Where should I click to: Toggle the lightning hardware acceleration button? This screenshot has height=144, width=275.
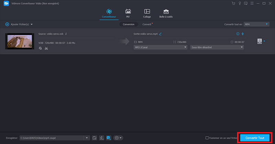(x=102, y=138)
